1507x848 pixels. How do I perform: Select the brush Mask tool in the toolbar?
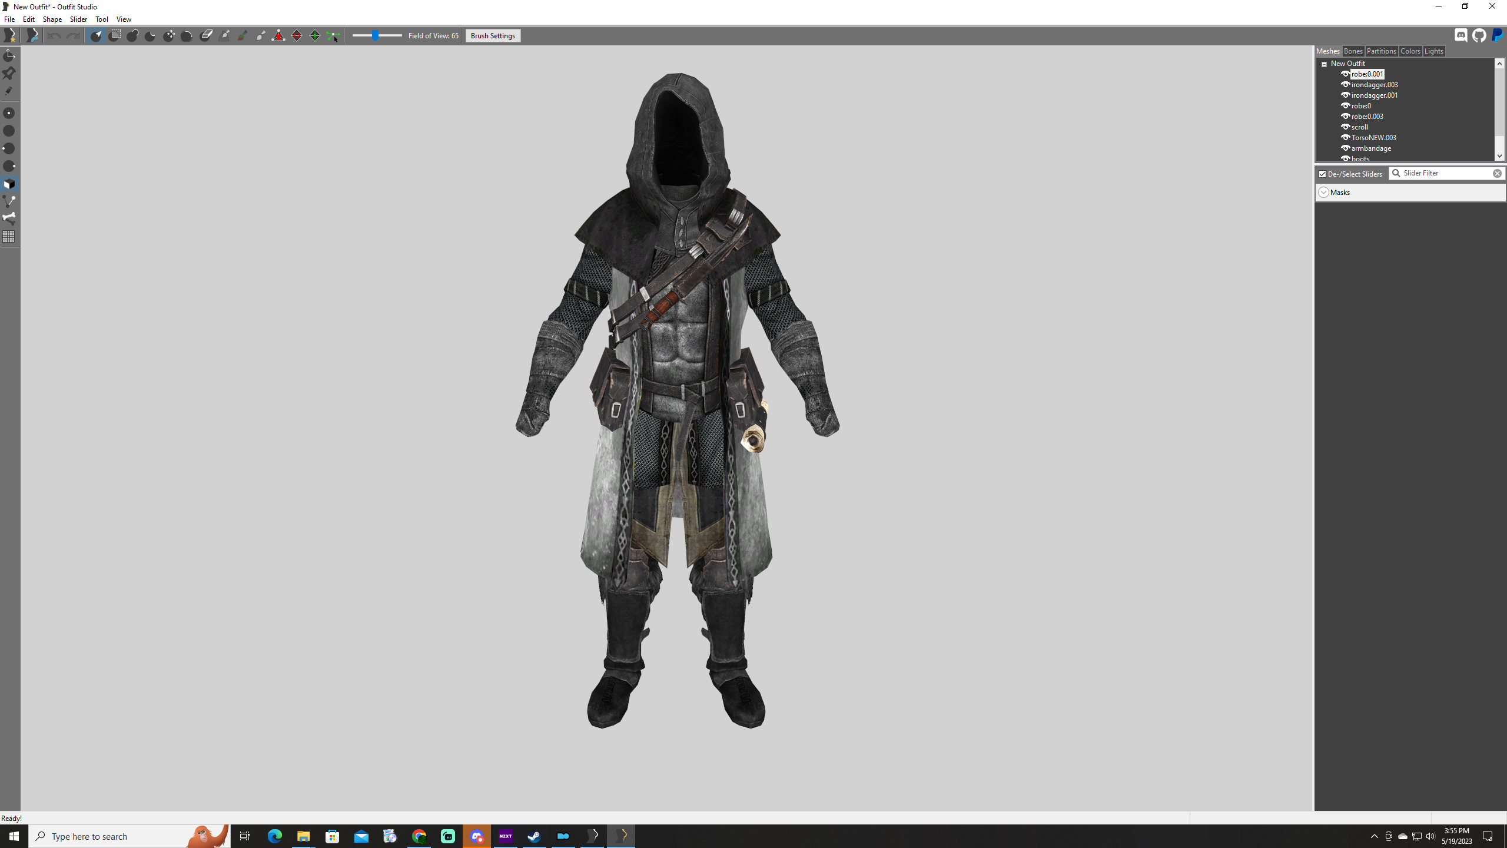[115, 35]
